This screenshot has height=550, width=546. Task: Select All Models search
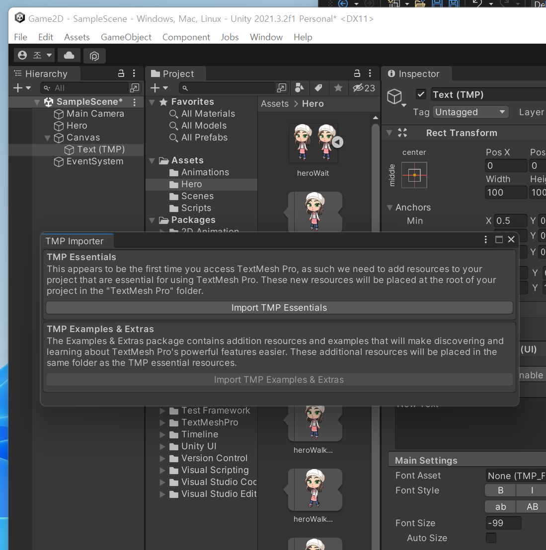pos(204,126)
